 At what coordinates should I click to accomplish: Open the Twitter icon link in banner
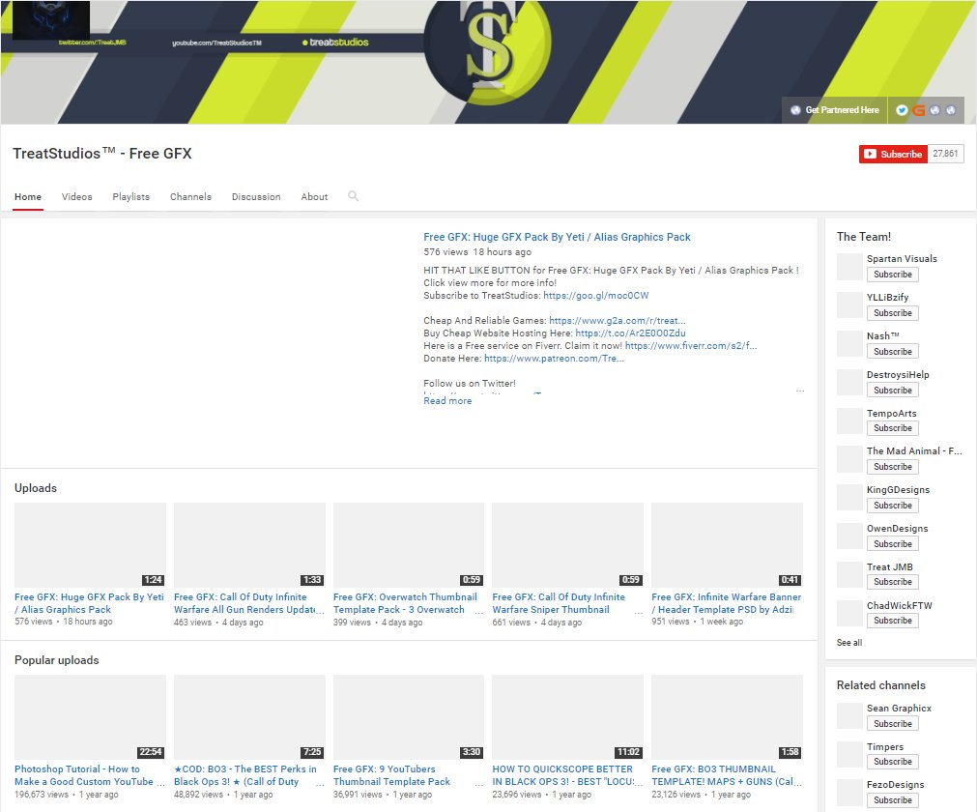[902, 110]
